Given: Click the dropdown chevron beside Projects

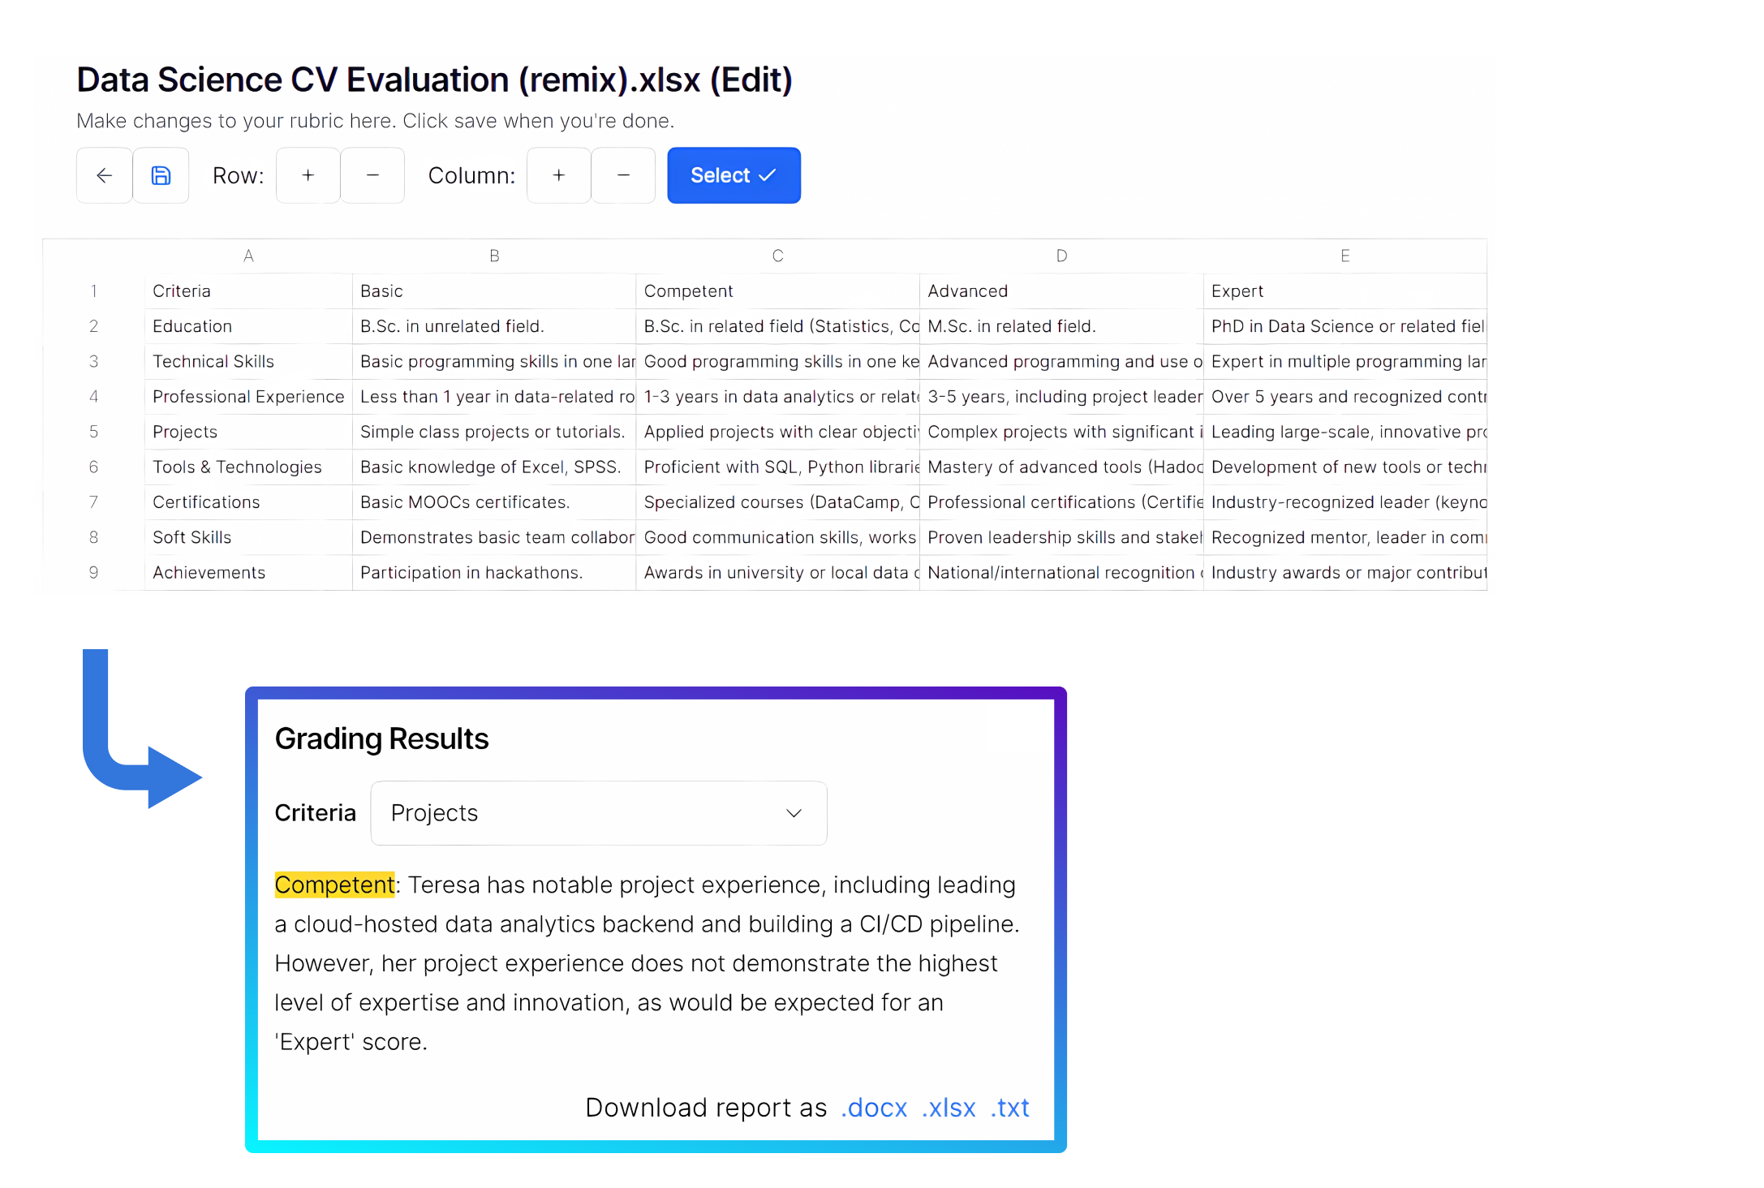Looking at the screenshot, I should coord(794,813).
